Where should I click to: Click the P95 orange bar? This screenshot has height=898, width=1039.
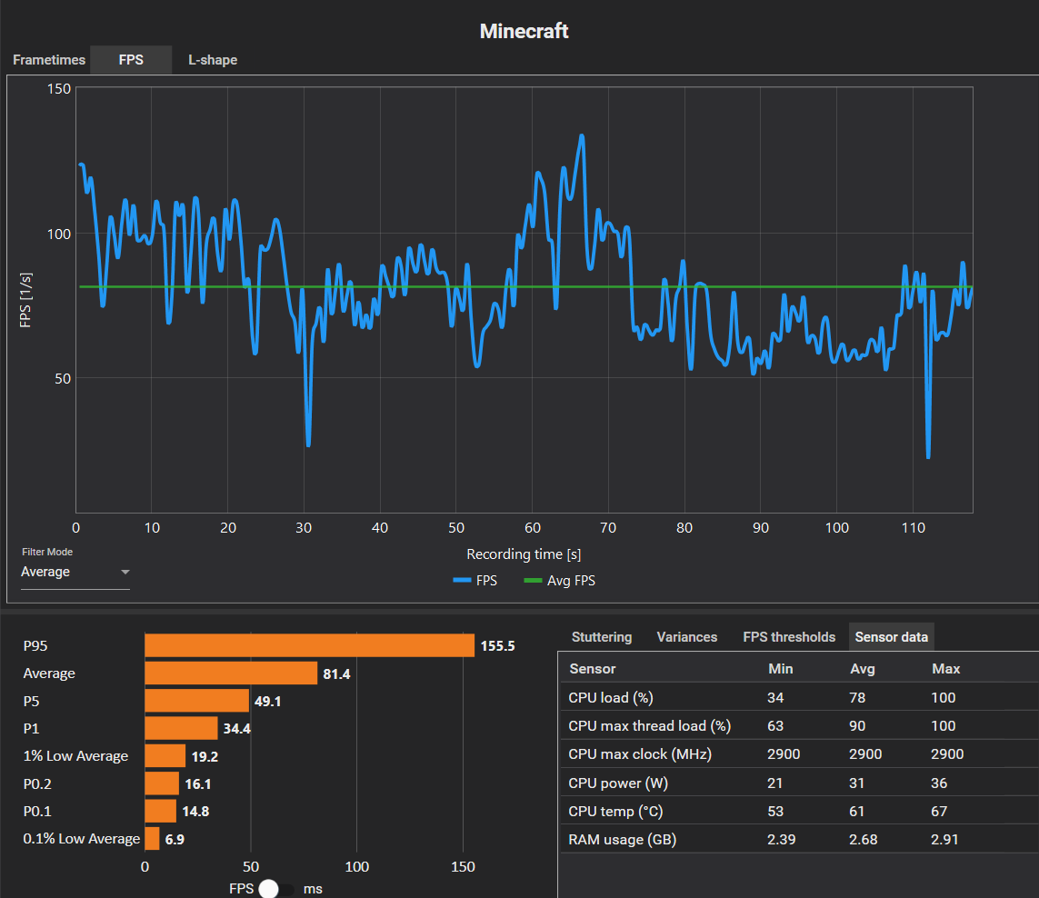309,645
